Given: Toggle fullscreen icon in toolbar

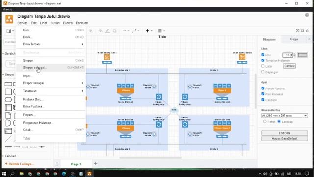Looking at the screenshot, I should [x=298, y=31].
